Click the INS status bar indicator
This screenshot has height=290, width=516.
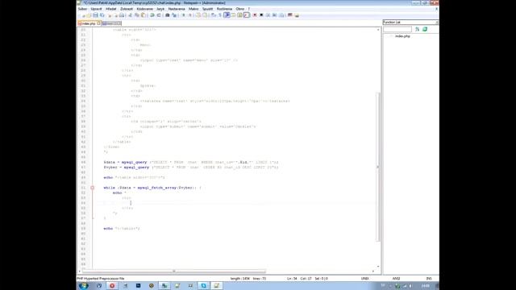(x=429, y=279)
